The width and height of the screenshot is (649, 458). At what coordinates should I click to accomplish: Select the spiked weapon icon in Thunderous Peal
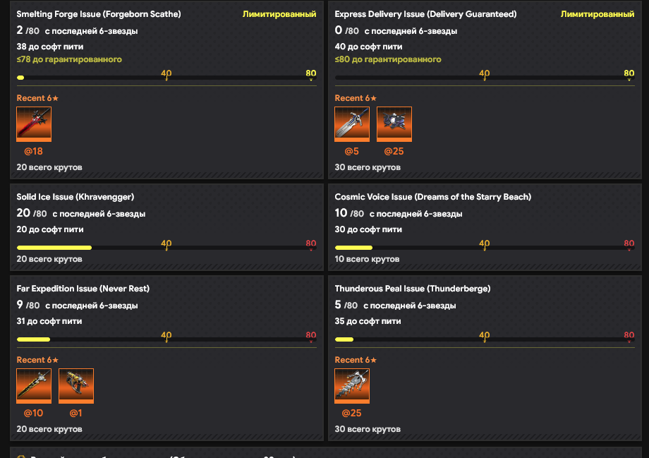[352, 386]
